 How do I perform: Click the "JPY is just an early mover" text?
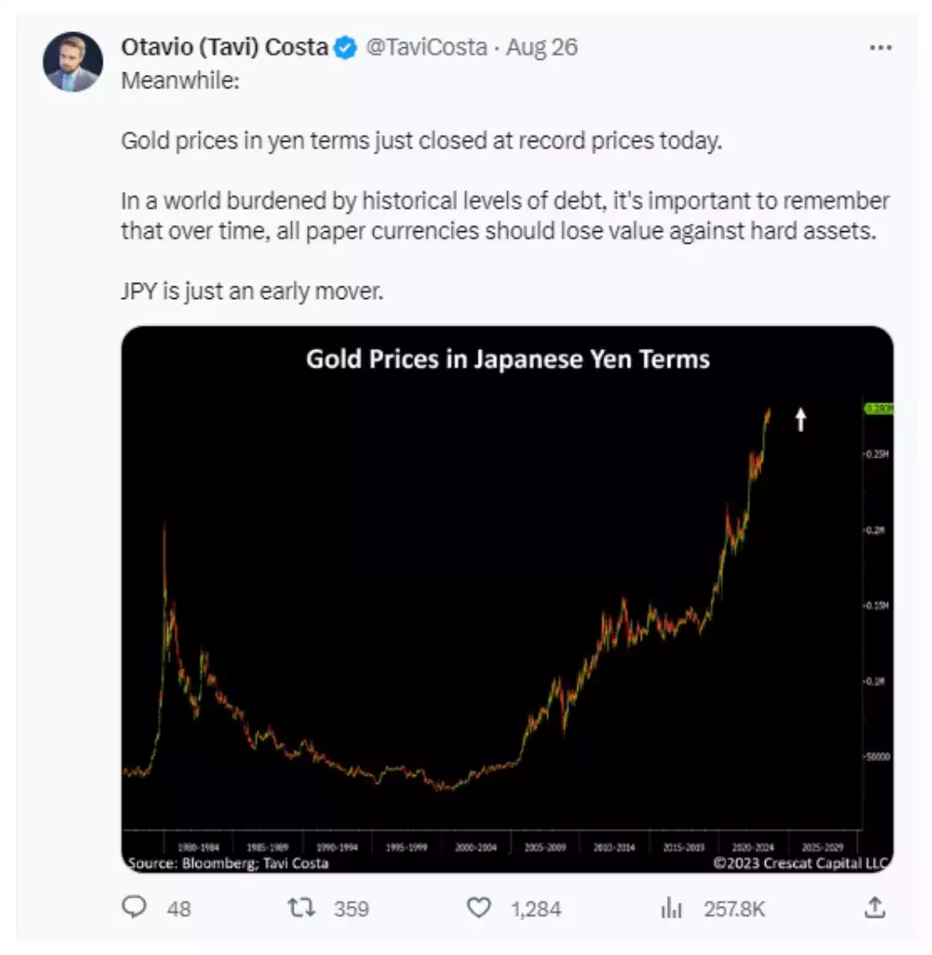tap(252, 291)
